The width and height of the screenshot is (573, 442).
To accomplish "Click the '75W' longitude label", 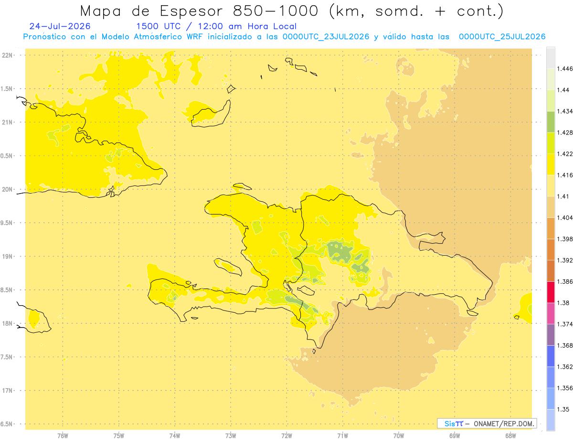I will tap(119, 436).
